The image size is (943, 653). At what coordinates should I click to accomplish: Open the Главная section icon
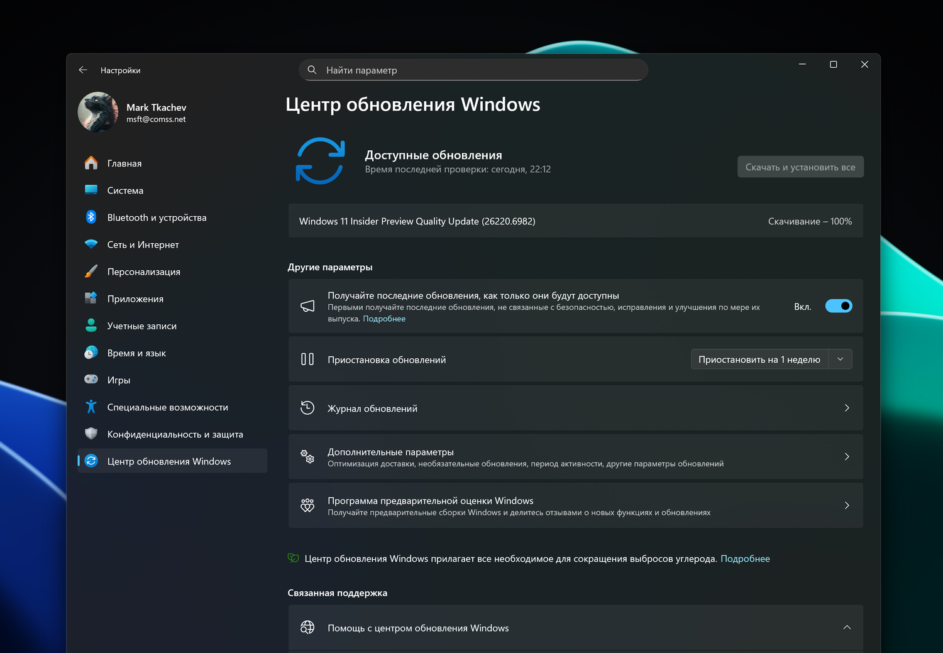point(91,163)
